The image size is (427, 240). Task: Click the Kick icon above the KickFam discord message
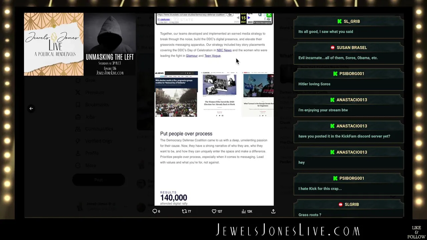coord(332,126)
